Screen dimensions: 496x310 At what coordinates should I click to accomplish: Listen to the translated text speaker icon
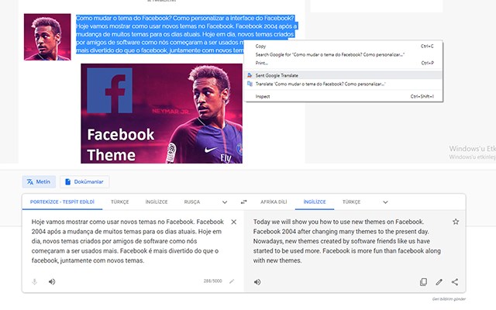click(257, 282)
